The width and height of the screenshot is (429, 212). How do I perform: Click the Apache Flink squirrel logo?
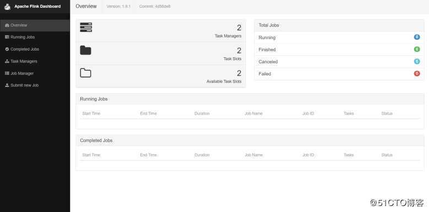[7, 7]
